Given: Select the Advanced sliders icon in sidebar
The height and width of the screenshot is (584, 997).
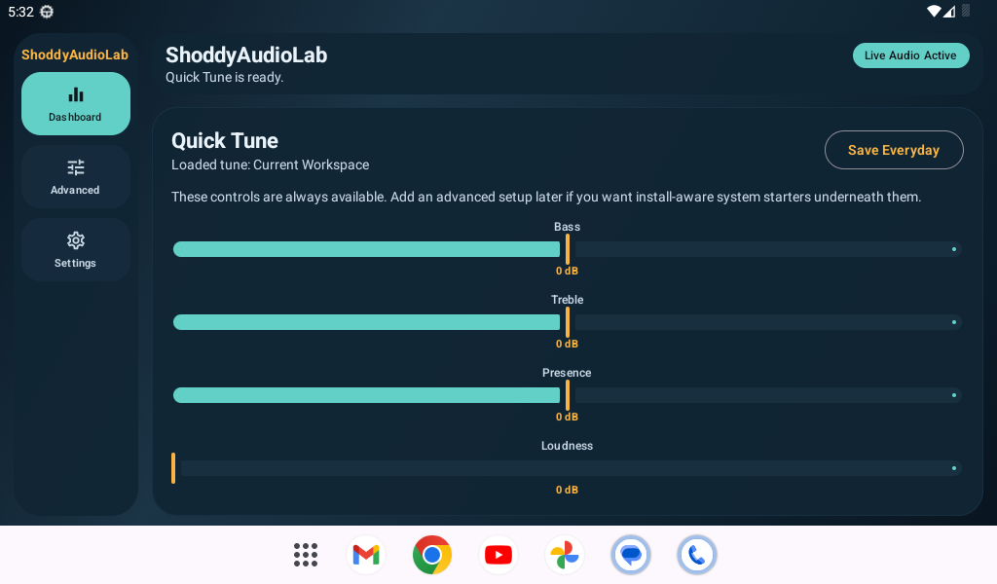Looking at the screenshot, I should 75,168.
